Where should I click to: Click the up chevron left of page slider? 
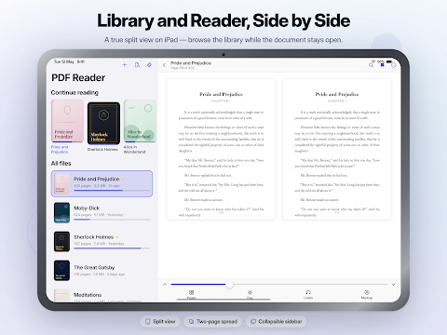point(165,284)
